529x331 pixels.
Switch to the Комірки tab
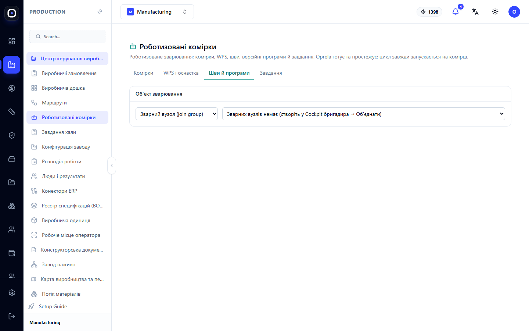point(143,73)
